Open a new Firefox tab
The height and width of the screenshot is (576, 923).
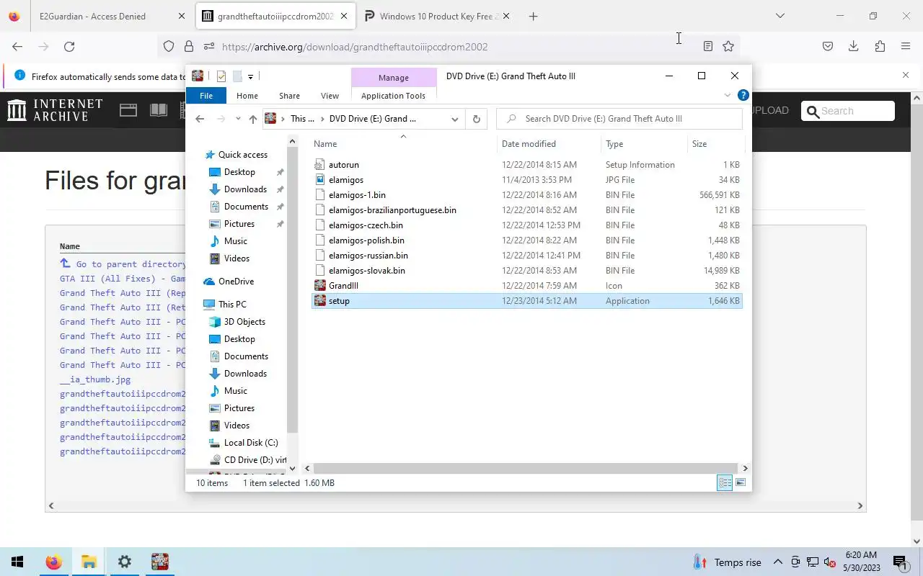533,16
